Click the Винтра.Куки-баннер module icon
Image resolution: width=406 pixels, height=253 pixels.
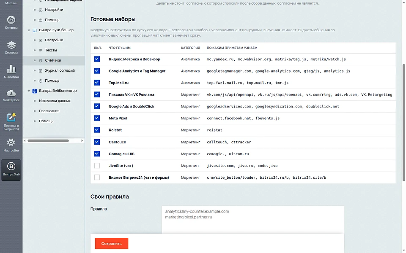[x=35, y=30]
